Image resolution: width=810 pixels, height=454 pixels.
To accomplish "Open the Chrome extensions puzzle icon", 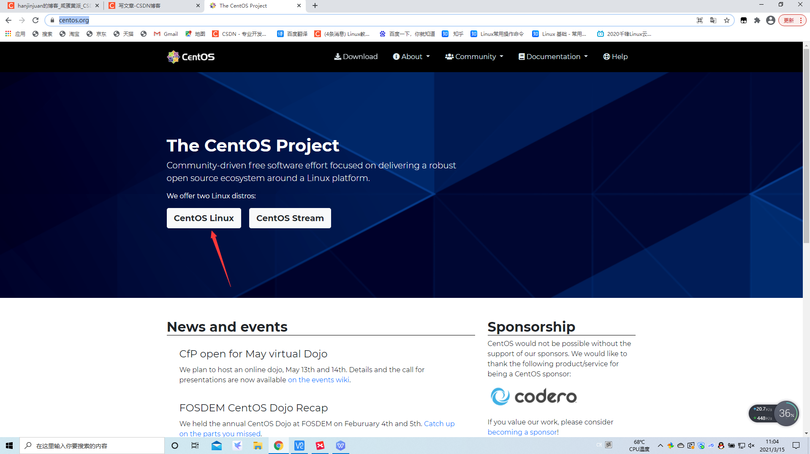I will tap(757, 20).
